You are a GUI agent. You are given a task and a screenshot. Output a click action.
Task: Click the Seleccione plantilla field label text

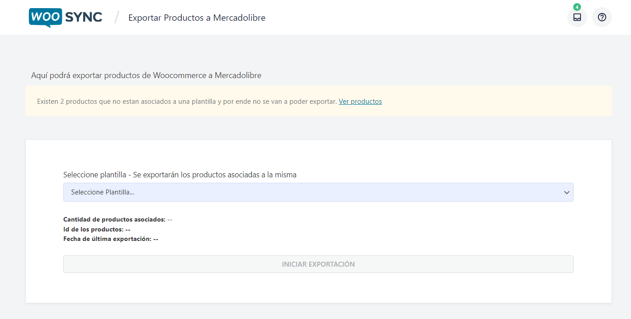[x=179, y=175]
